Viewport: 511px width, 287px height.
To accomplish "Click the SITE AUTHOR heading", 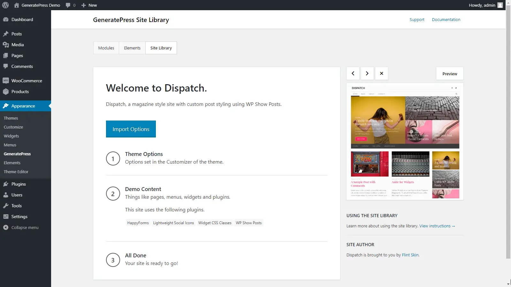I will [360, 245].
